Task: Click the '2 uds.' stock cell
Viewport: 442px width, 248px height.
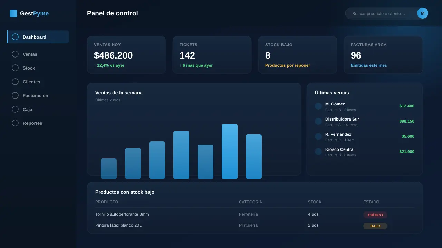Action: (x=314, y=225)
